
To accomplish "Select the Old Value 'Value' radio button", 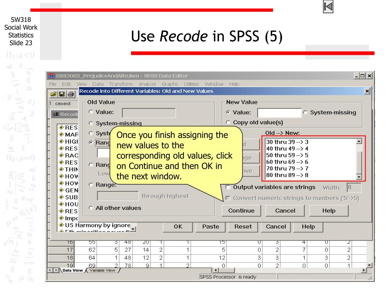I will (91, 113).
